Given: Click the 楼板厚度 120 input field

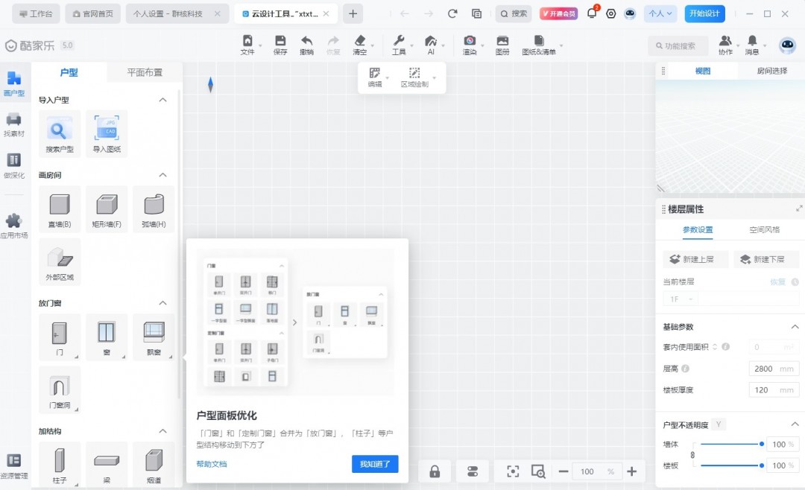Looking at the screenshot, I should 774,390.
